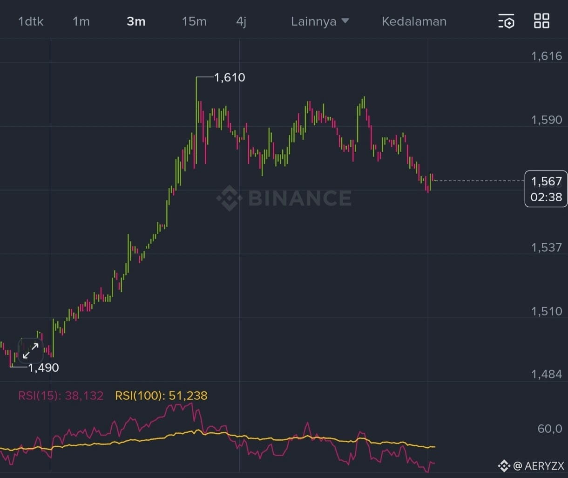Open the Lainnya timeframe dropdown
Screen dimensions: 568x478
(320, 21)
